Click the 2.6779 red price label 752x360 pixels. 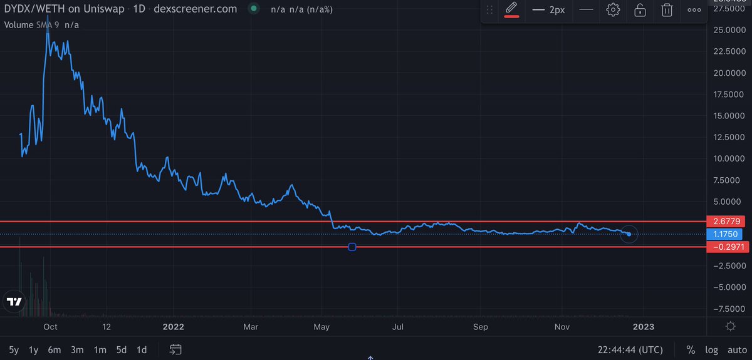tap(727, 222)
